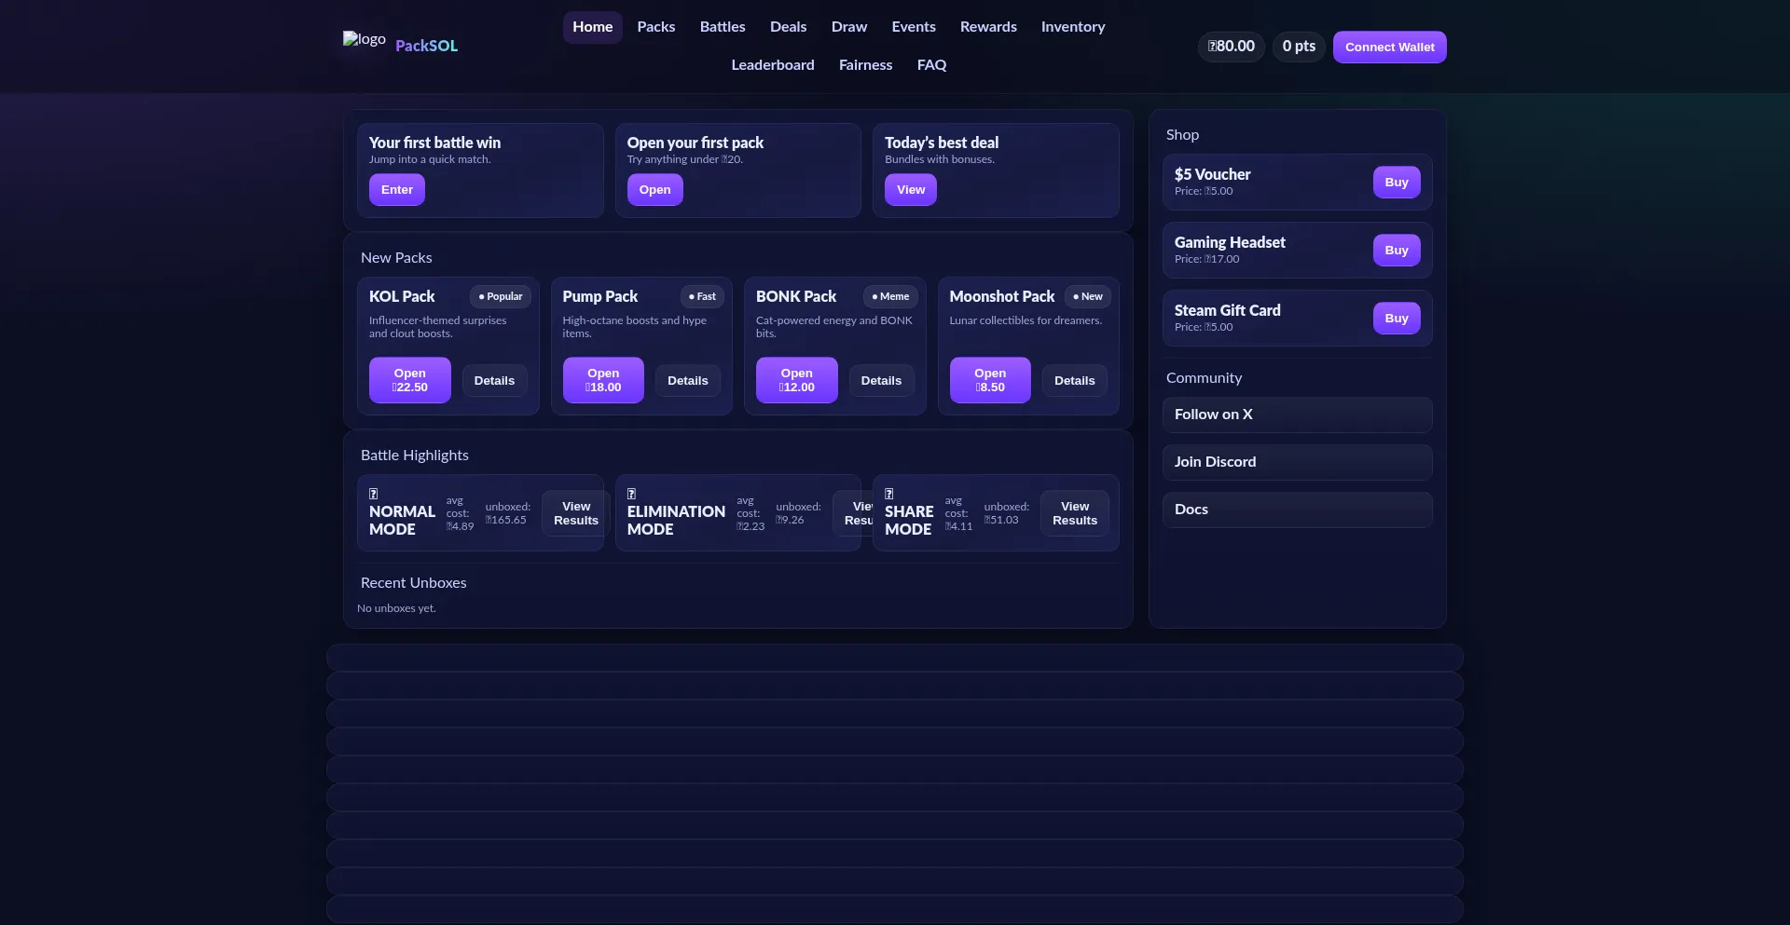Open the Packs navigation tab
This screenshot has width=1790, height=925.
tap(655, 27)
